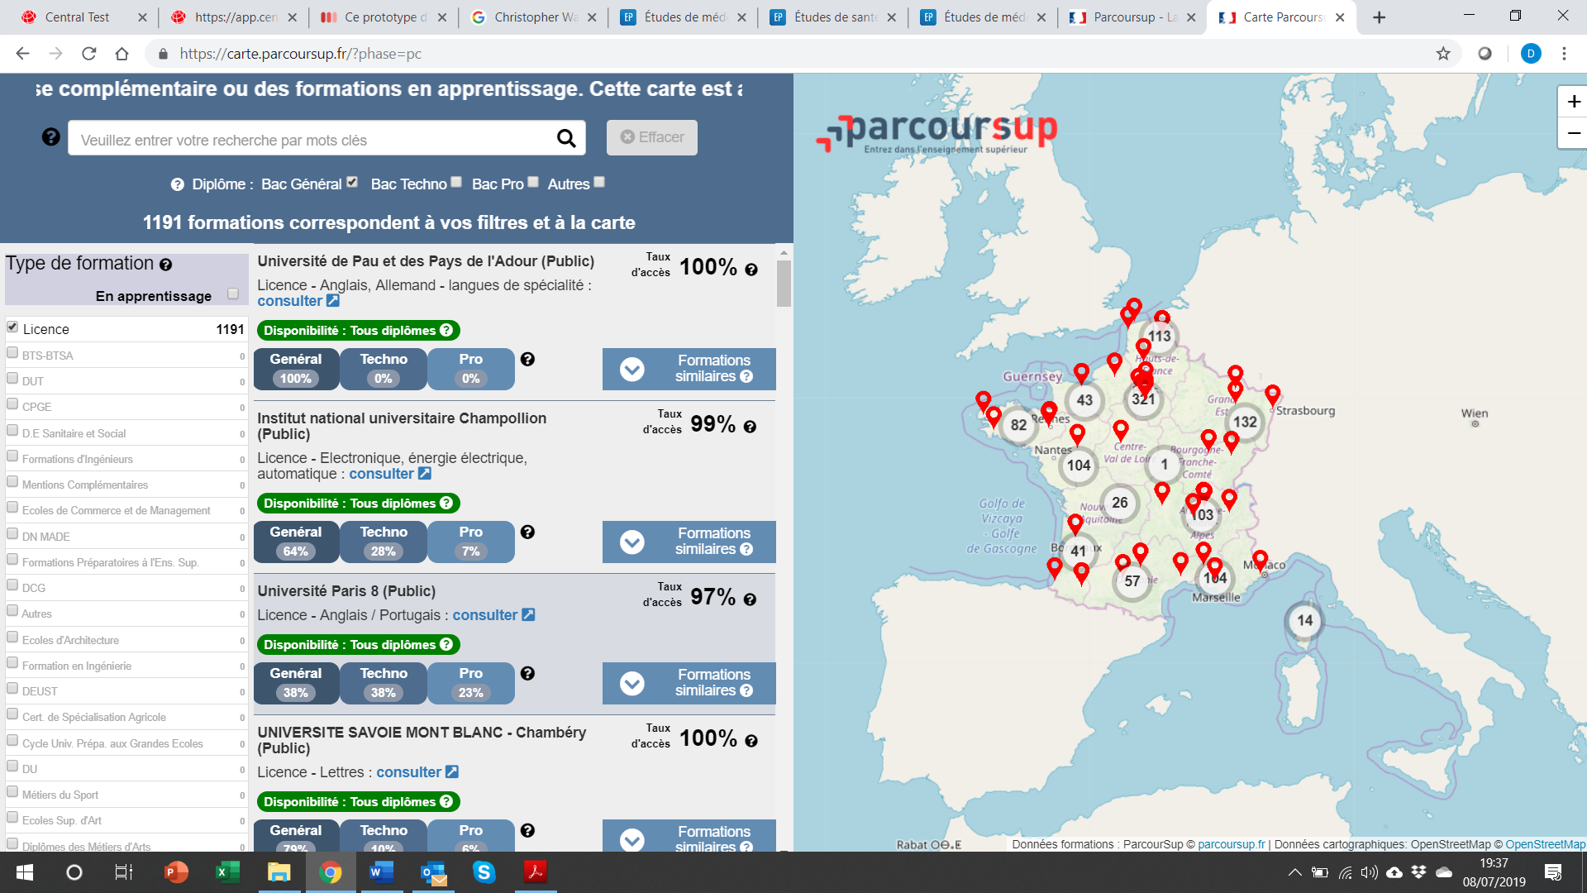Switch to the Central Test tab
The width and height of the screenshot is (1587, 893).
click(x=77, y=17)
